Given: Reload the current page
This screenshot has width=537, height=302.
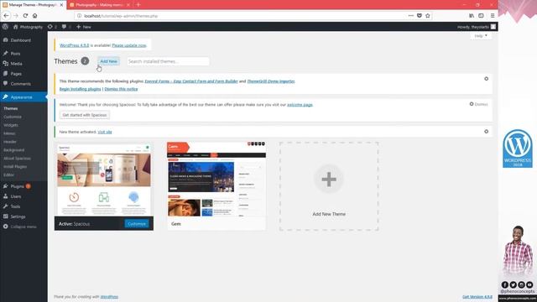Looking at the screenshot, I should tap(25, 16).
